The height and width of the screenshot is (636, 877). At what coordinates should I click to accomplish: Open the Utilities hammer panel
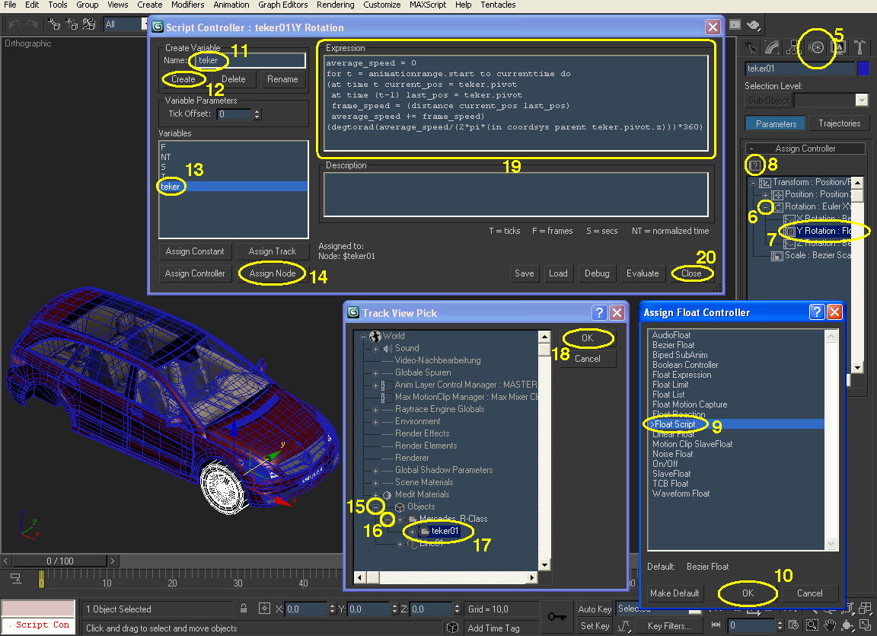(859, 46)
